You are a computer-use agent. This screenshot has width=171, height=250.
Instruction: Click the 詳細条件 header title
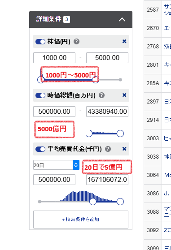point(48,19)
